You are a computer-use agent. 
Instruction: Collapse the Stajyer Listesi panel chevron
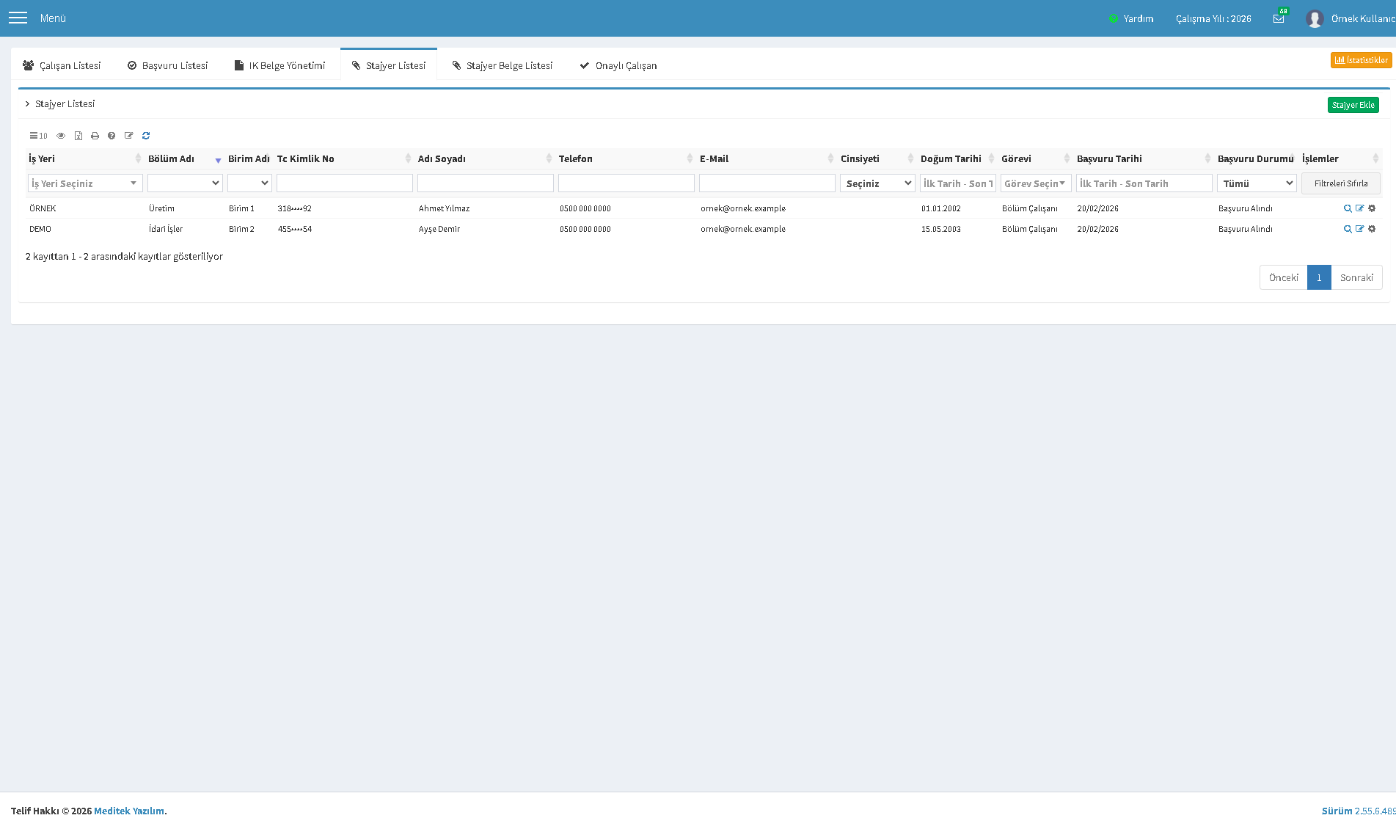click(x=28, y=104)
